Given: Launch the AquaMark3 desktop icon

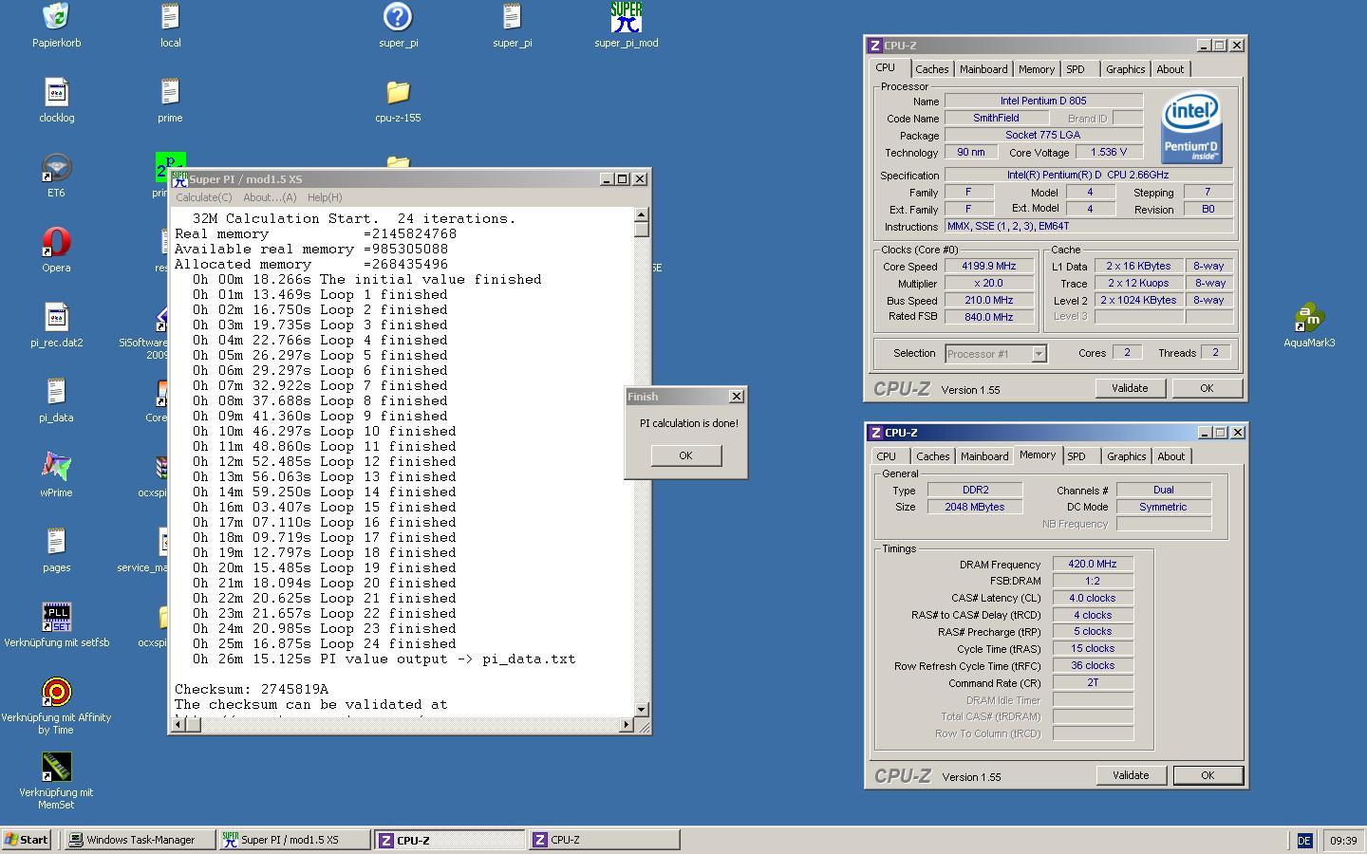Looking at the screenshot, I should pos(1309,317).
